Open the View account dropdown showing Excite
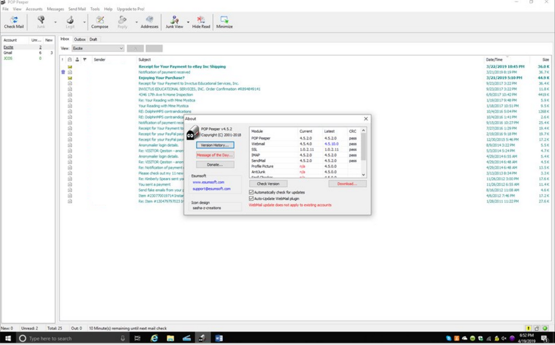 (x=98, y=48)
